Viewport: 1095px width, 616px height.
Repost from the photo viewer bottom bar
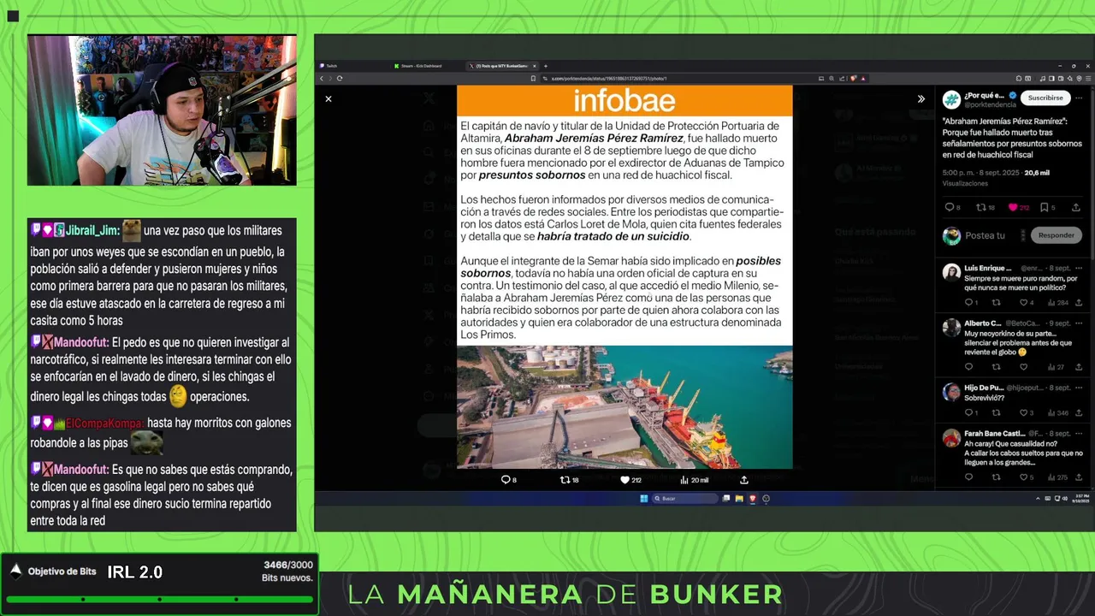(570, 480)
